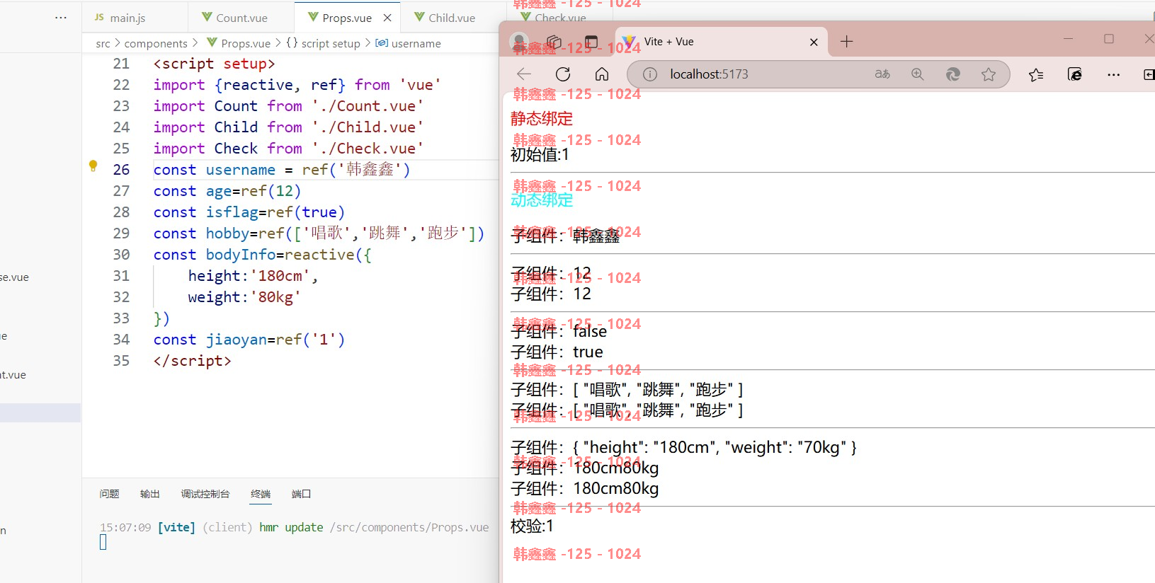Click 'bodyInfo=reactive({' in code
This screenshot has height=583, width=1155.
tap(289, 255)
